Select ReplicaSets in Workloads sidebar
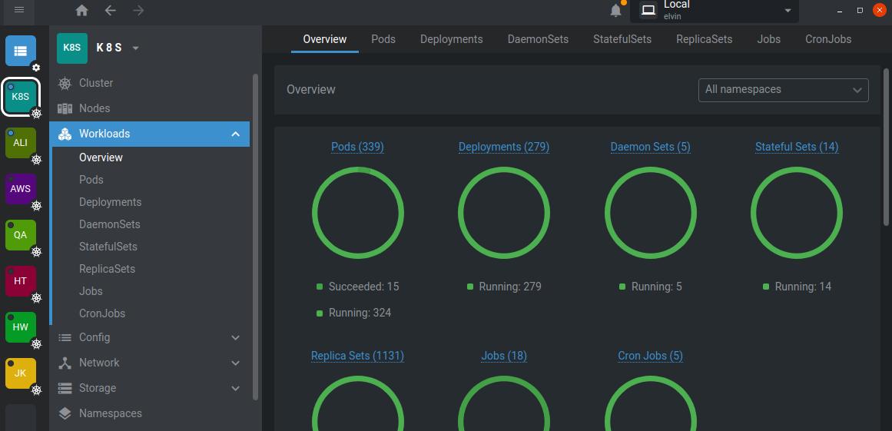 pos(107,269)
